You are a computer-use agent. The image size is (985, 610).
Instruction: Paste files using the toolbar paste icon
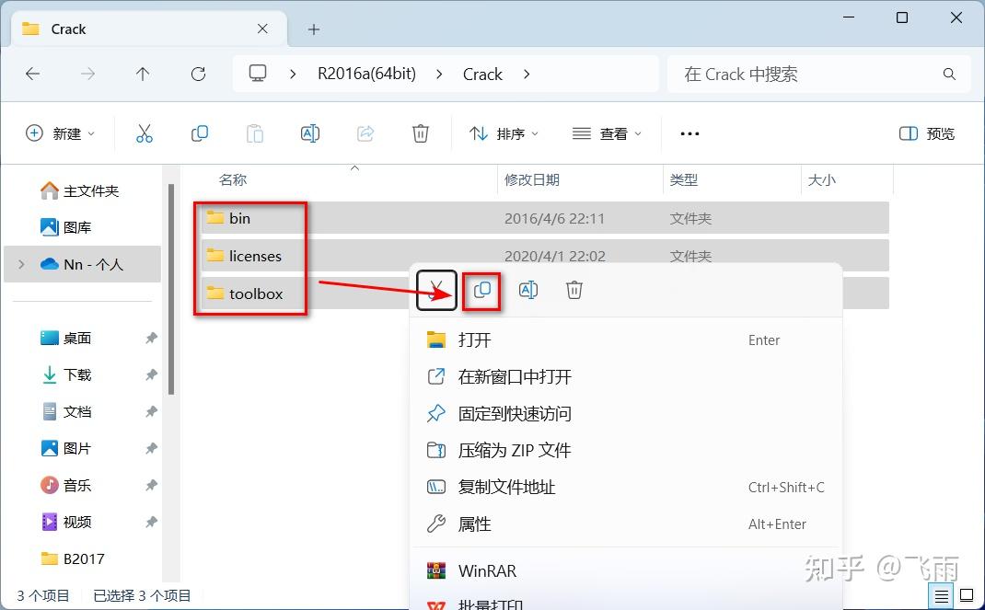point(255,133)
